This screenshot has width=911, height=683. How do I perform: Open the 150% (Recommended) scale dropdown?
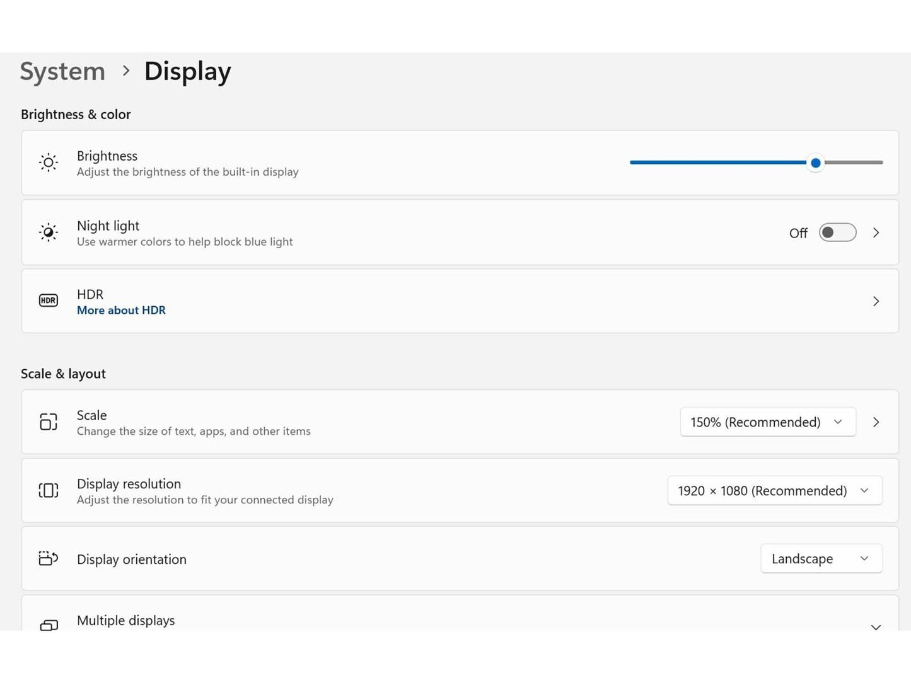767,422
